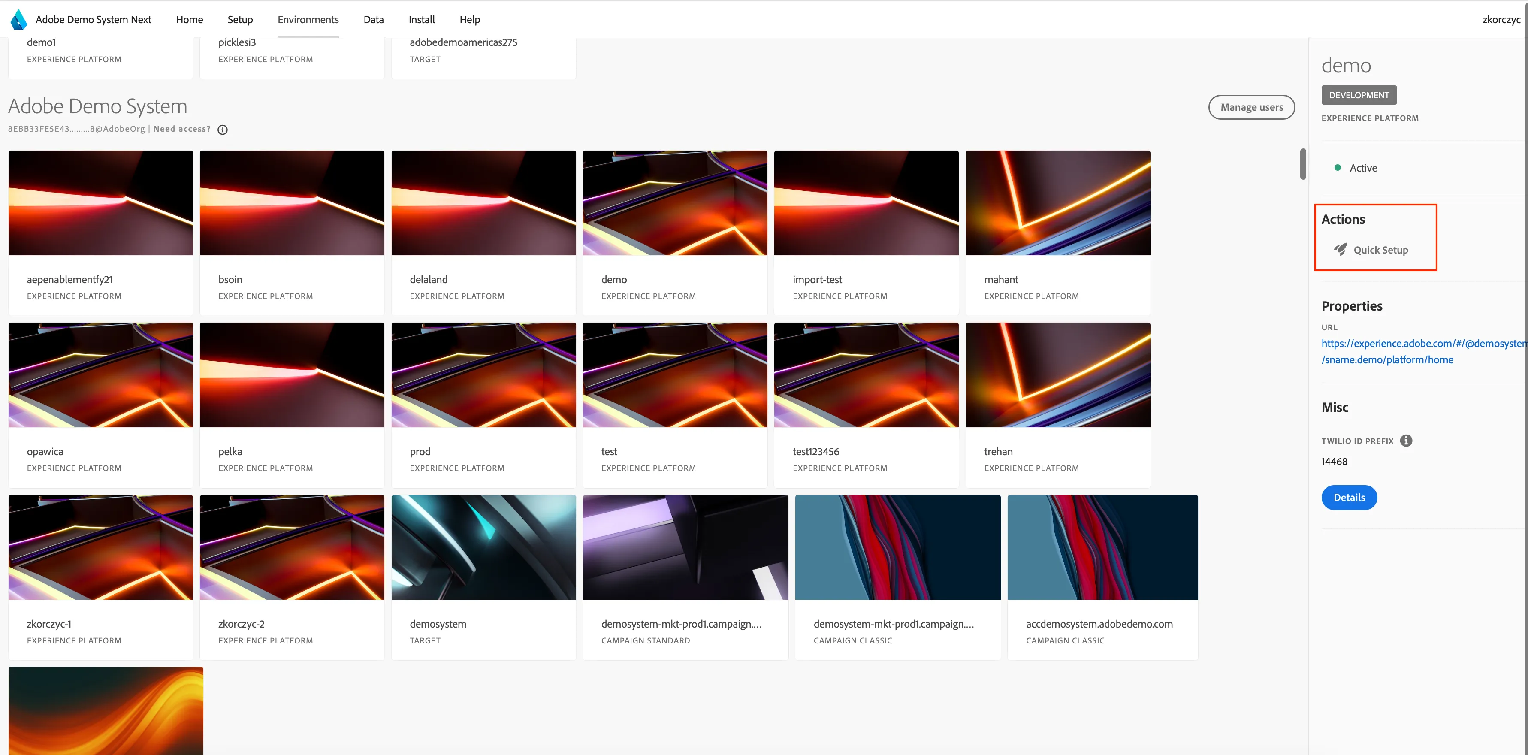Viewport: 1528px width, 755px height.
Task: Select the pelka environment card image
Action: click(x=292, y=375)
